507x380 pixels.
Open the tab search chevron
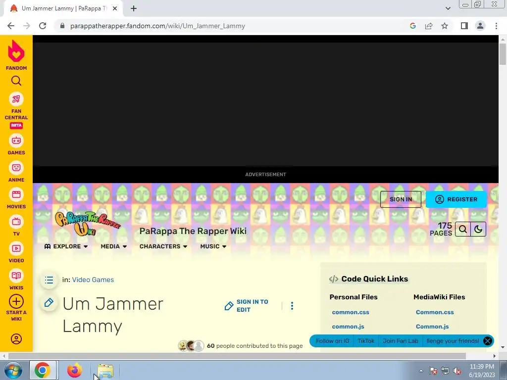pos(448,8)
